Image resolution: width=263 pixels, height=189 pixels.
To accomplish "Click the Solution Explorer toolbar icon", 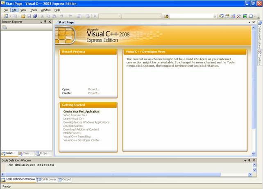I will pyautogui.click(x=221, y=16).
